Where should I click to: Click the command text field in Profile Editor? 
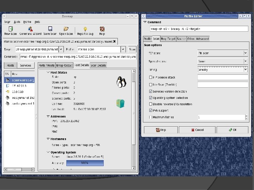pos(199,29)
